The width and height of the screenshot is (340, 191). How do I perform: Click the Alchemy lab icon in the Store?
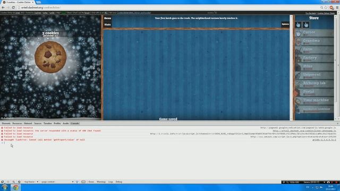pos(299,84)
